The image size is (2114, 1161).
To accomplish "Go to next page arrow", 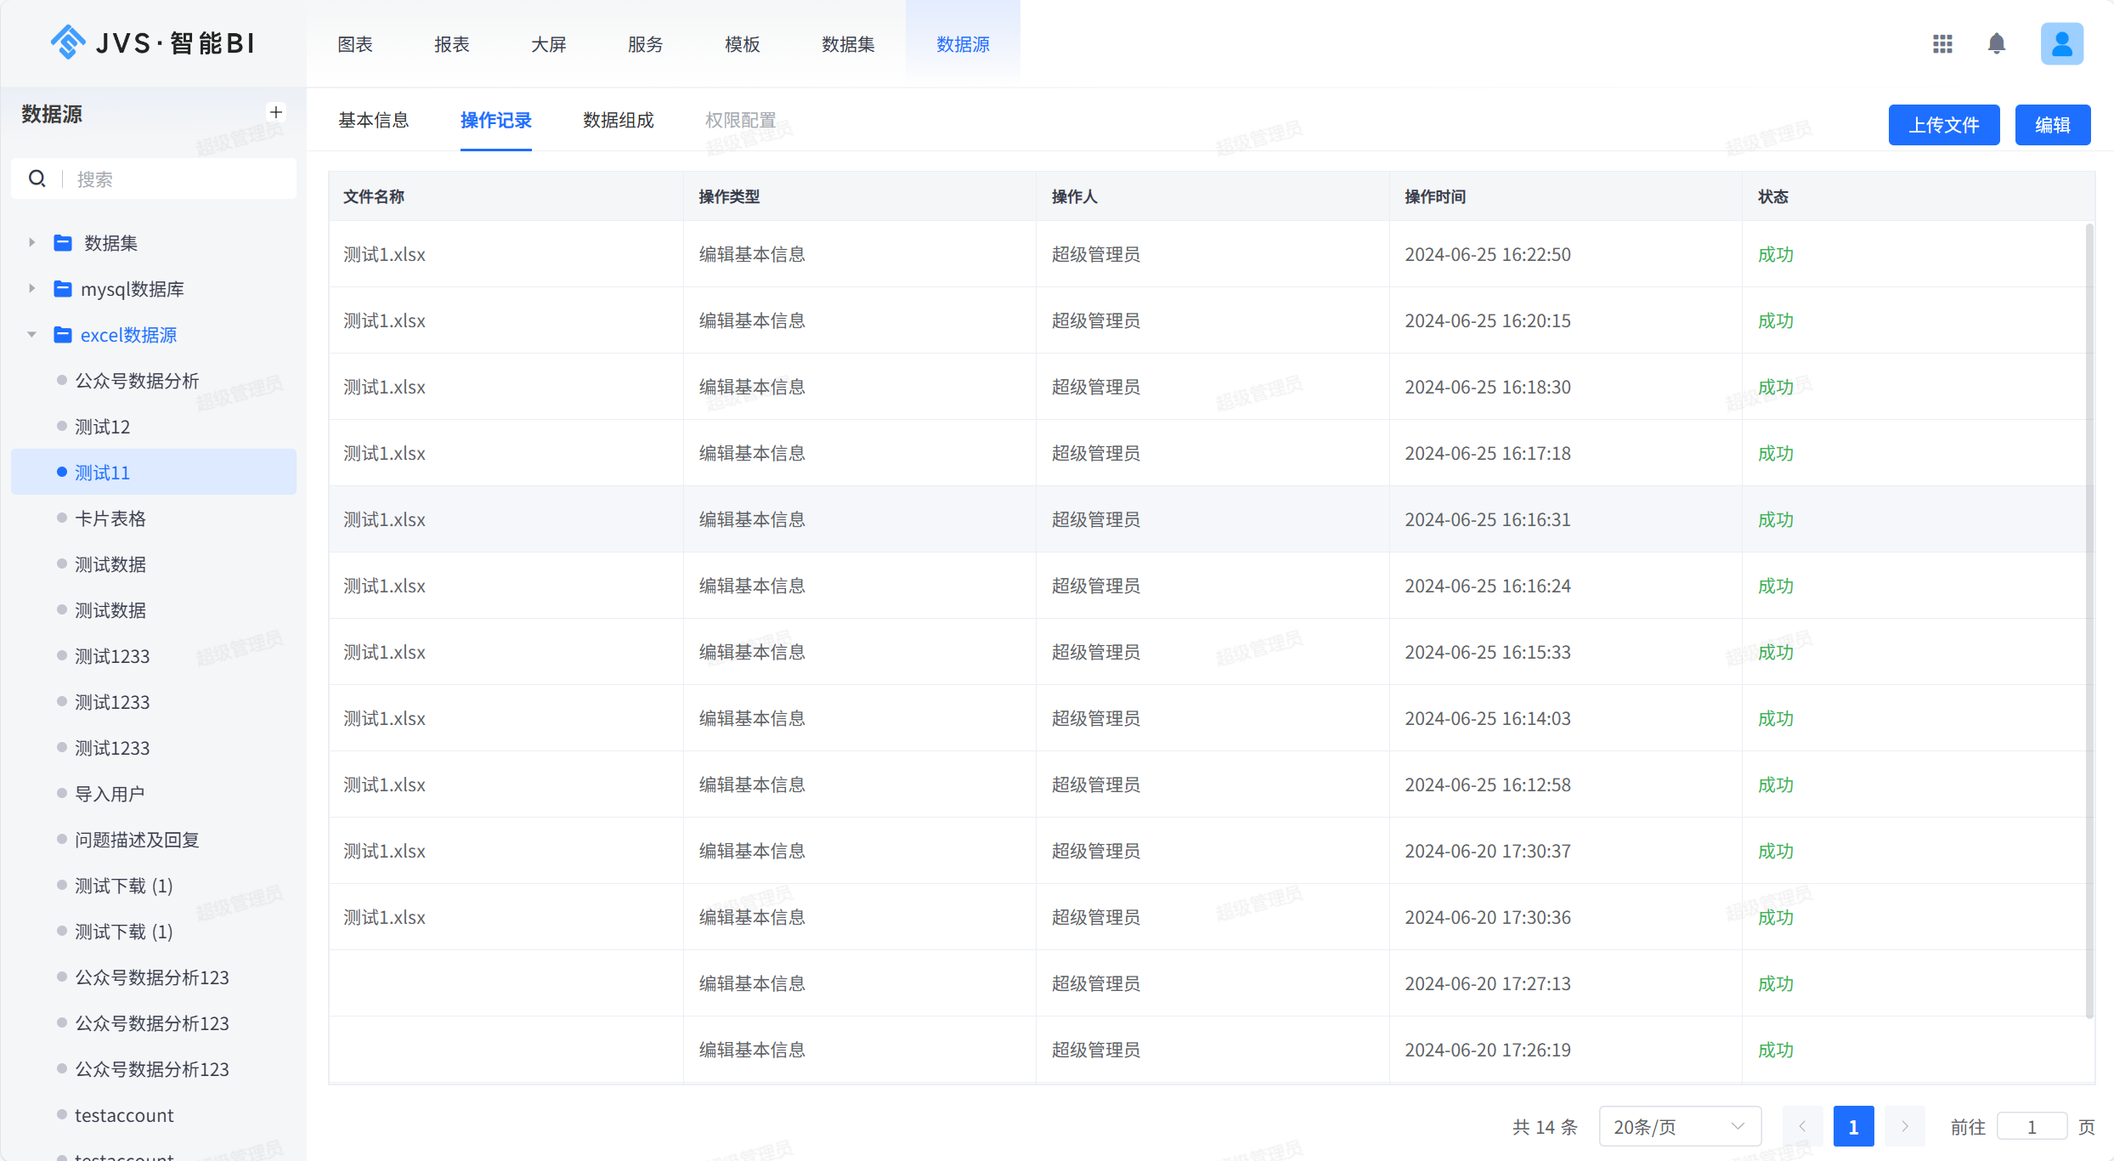I will pyautogui.click(x=1905, y=1126).
